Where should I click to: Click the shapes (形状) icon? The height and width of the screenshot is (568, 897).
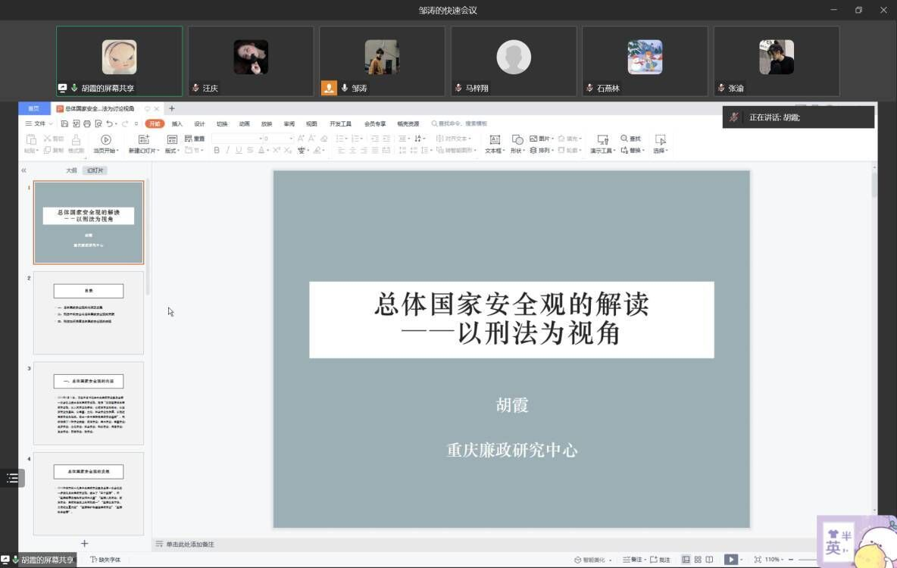coord(517,139)
